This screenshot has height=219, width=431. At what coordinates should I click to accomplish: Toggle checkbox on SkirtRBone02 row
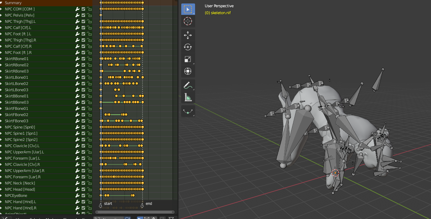click(83, 65)
